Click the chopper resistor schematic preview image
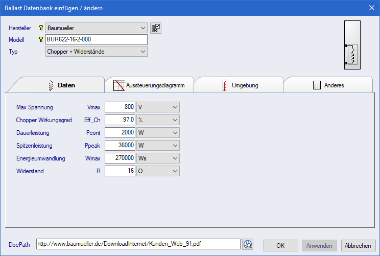 click(352, 45)
